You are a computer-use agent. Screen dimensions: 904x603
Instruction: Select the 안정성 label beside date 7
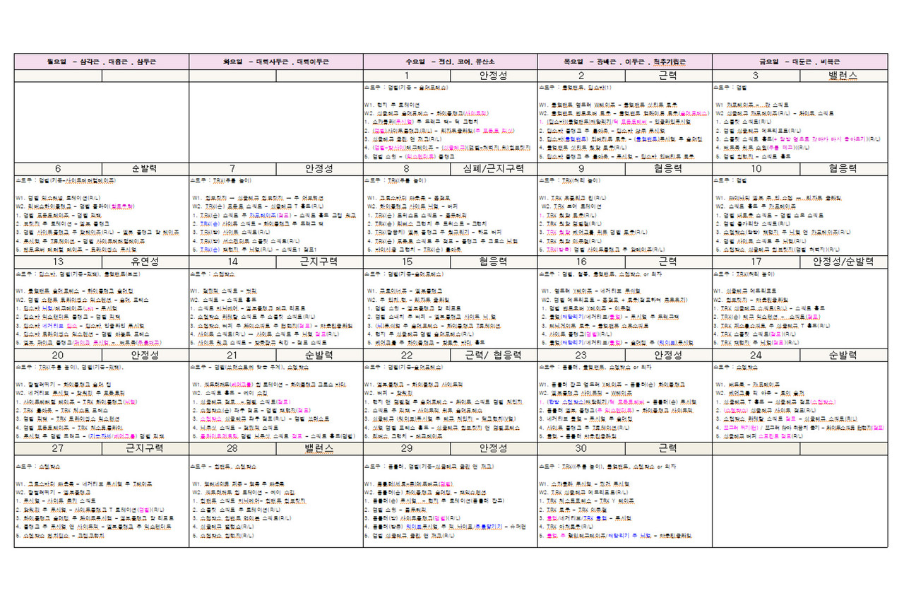pyautogui.click(x=320, y=169)
